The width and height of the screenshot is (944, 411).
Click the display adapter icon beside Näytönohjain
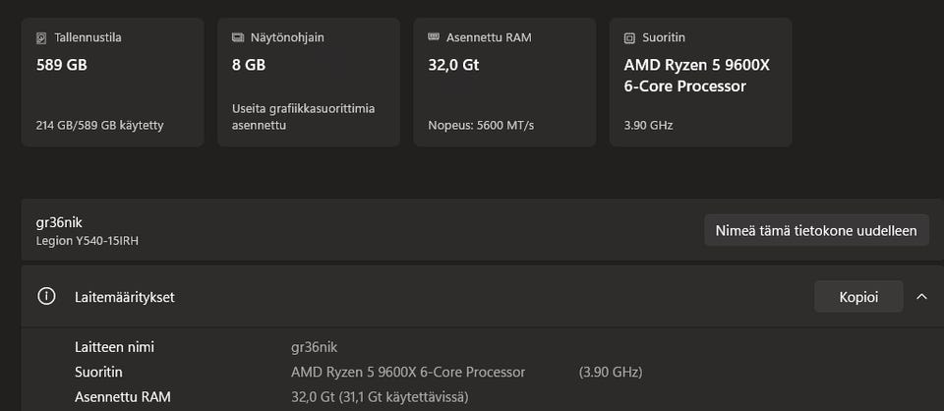[x=238, y=38]
